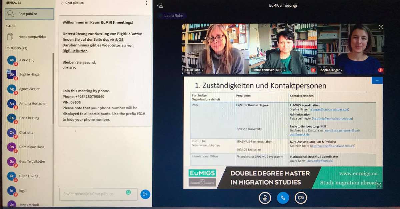Open chat options three-dot menu
This screenshot has height=209, width=400.
click(146, 3)
